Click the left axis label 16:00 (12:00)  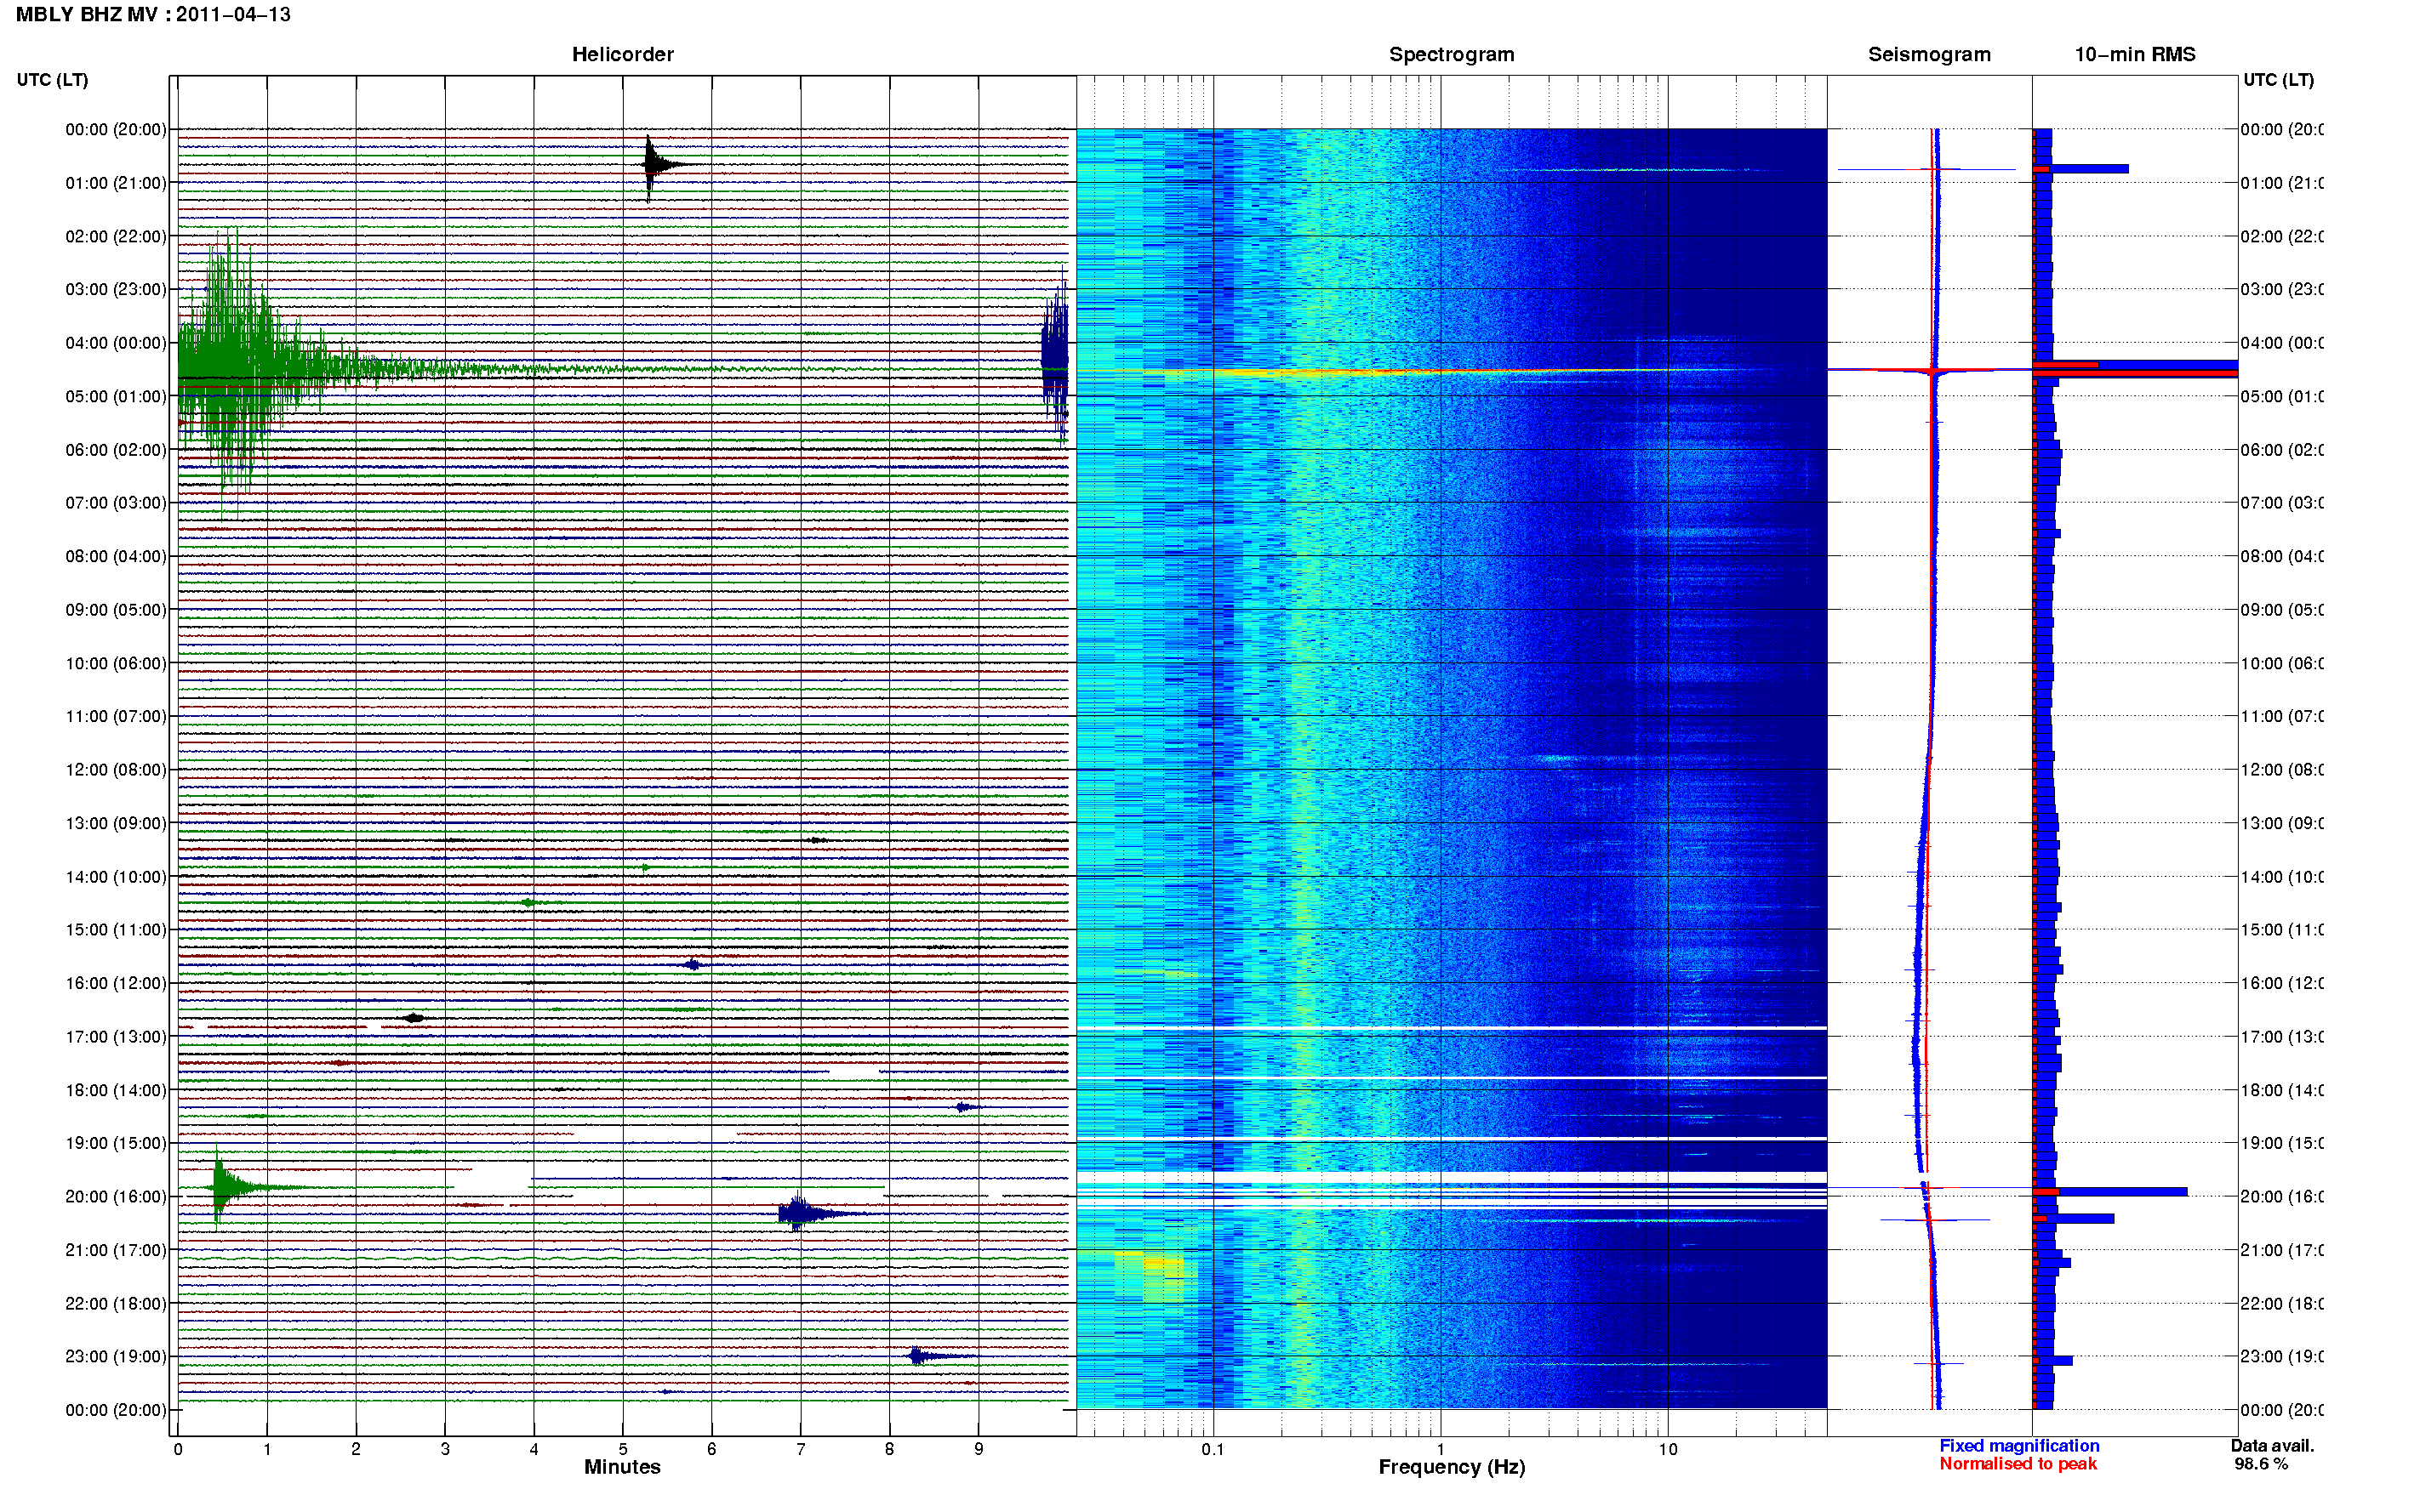(x=115, y=984)
